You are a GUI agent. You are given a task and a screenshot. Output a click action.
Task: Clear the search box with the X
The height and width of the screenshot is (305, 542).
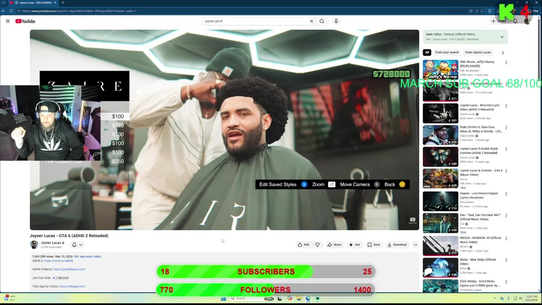click(x=312, y=21)
